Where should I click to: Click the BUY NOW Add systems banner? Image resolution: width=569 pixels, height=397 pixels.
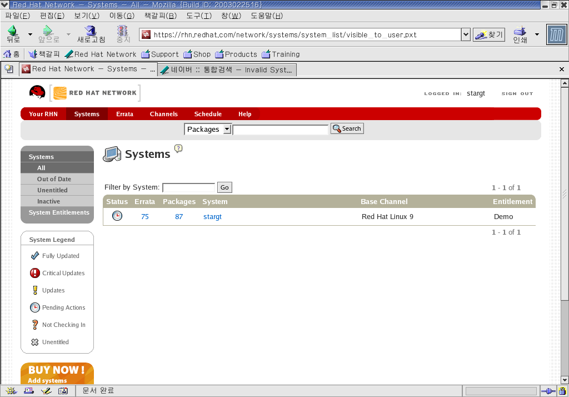(57, 374)
